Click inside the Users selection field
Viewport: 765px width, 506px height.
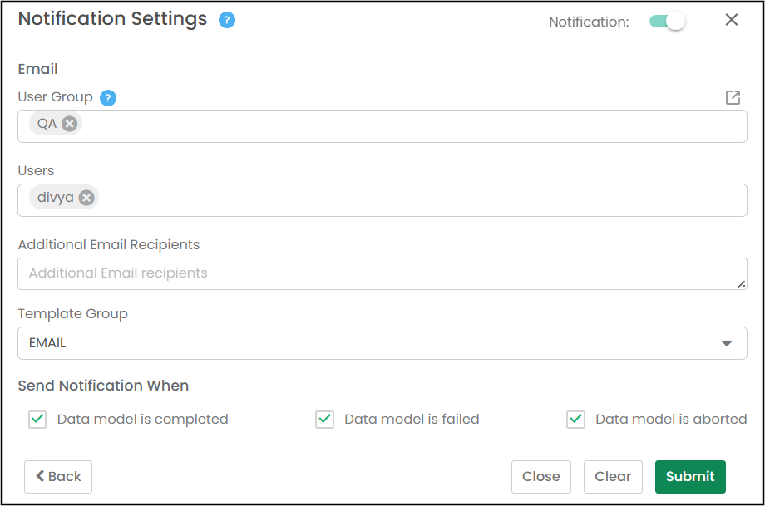click(x=382, y=200)
